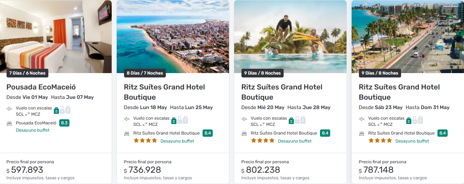Open the beachfront avenue photo with palm trees
This screenshot has height=184, width=464.
click(x=408, y=36)
